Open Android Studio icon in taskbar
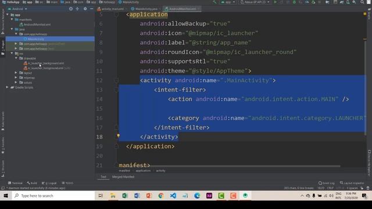 click(x=245, y=196)
